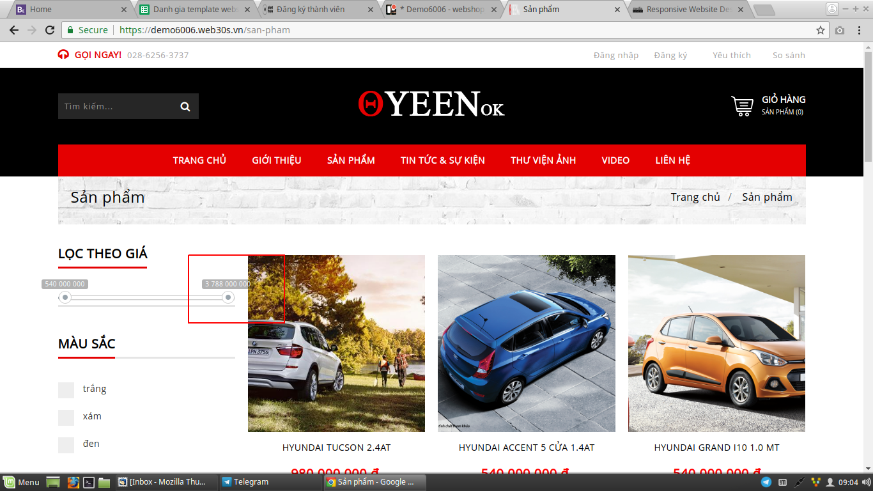Click the Chrome profile avatar icon
This screenshot has width=873, height=491.
832,9
